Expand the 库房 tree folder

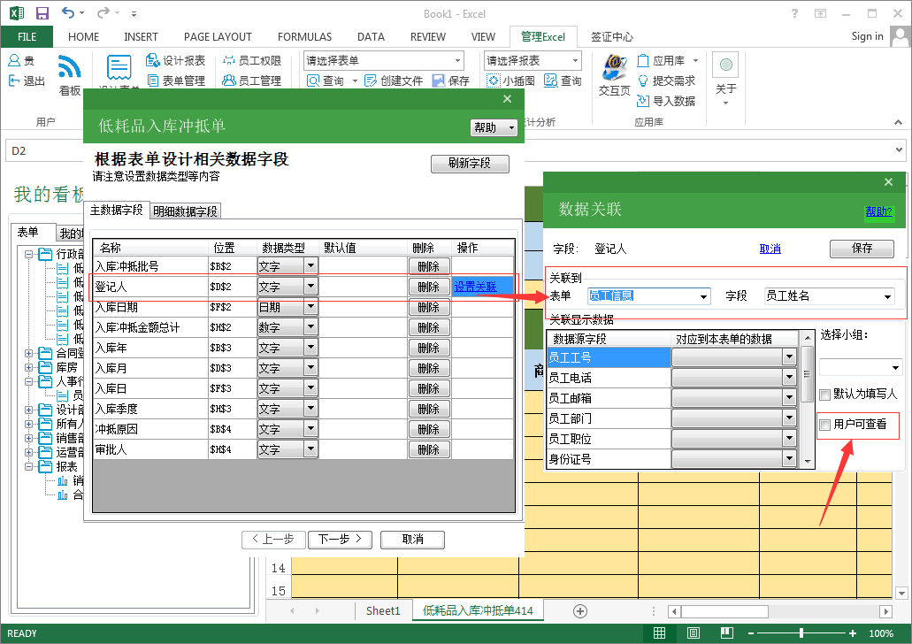tap(28, 367)
